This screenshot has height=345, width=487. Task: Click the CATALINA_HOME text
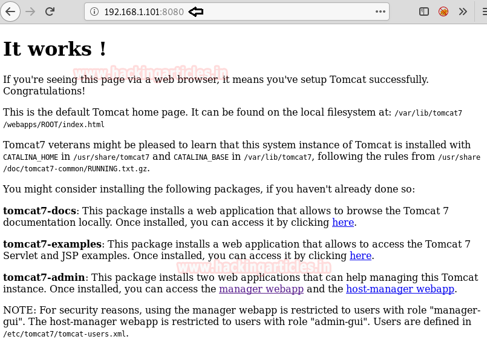click(30, 157)
